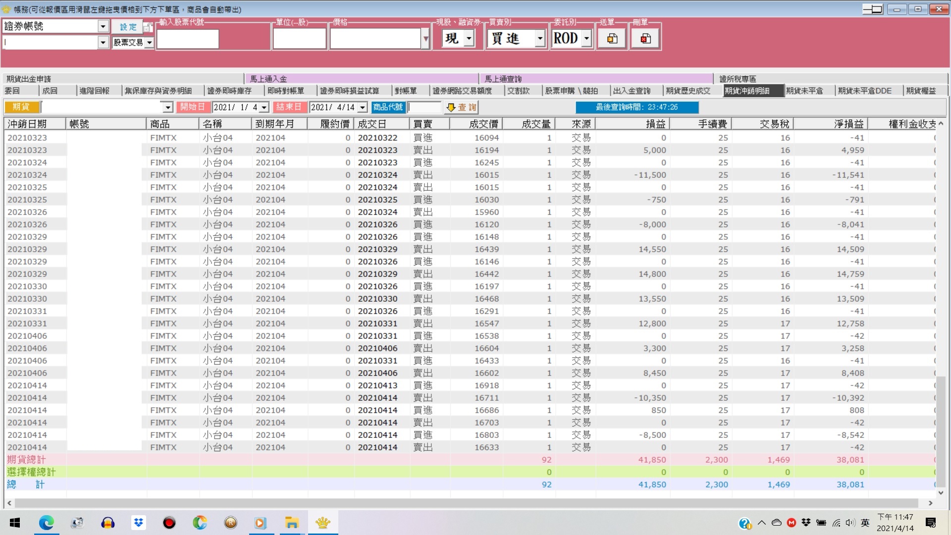The height and width of the screenshot is (535, 951).
Task: Switch to the 期貨未平倉DDE tab
Action: pyautogui.click(x=865, y=91)
